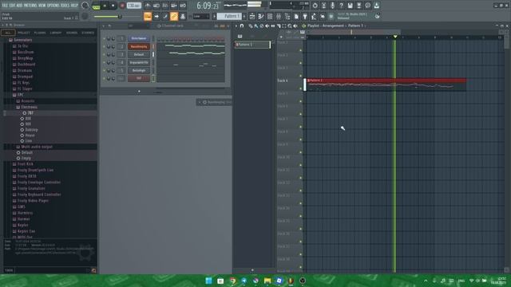Open the TOOLS menu

click(65, 6)
